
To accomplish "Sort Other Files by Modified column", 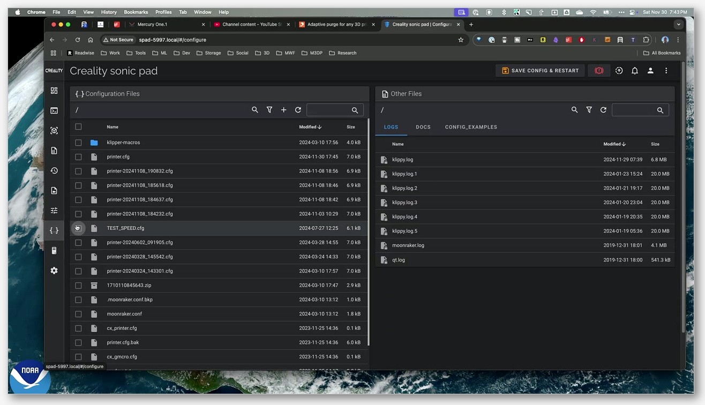I will (614, 144).
